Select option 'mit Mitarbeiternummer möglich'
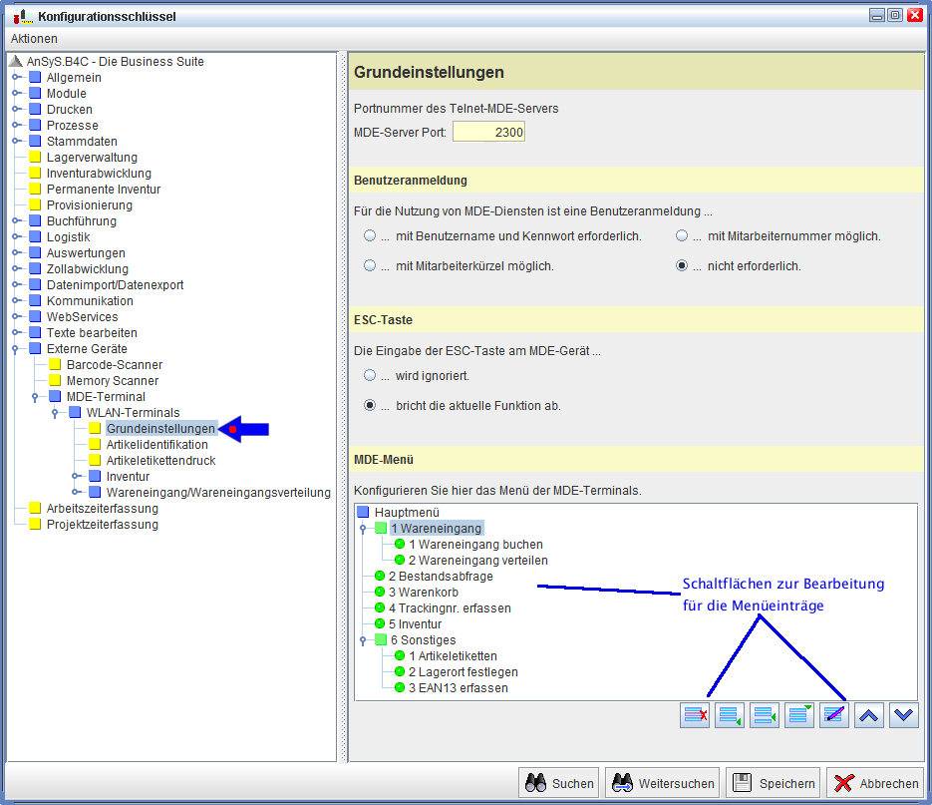The image size is (932, 805). (x=682, y=236)
